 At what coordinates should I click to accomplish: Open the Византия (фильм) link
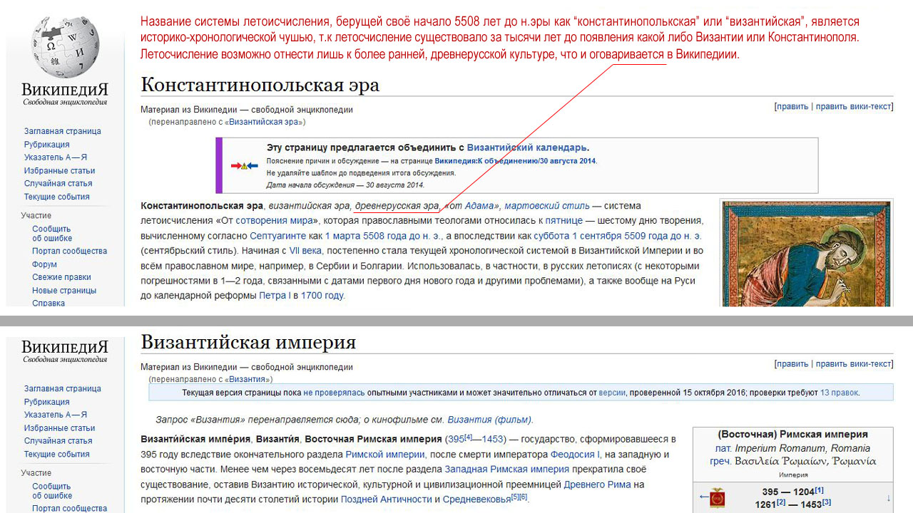pos(489,420)
